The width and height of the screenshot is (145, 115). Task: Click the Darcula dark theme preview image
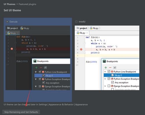tap(38, 58)
